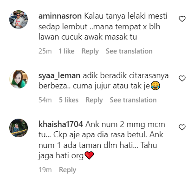This screenshot has height=188, width=194.
Task: Visit the syaa_leman username link
Action: [59, 76]
